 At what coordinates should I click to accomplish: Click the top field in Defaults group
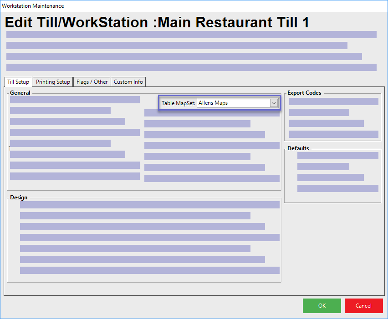(x=337, y=156)
